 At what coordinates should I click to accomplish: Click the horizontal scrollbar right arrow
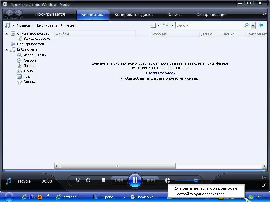point(264,166)
